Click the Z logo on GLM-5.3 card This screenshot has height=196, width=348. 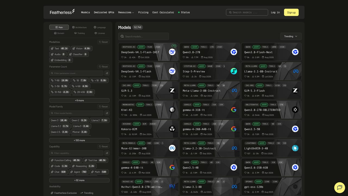point(172,90)
